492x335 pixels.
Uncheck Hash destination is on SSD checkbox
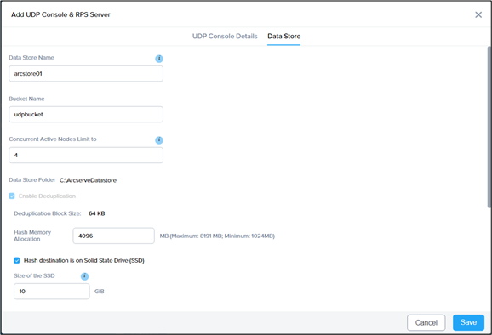coord(17,260)
